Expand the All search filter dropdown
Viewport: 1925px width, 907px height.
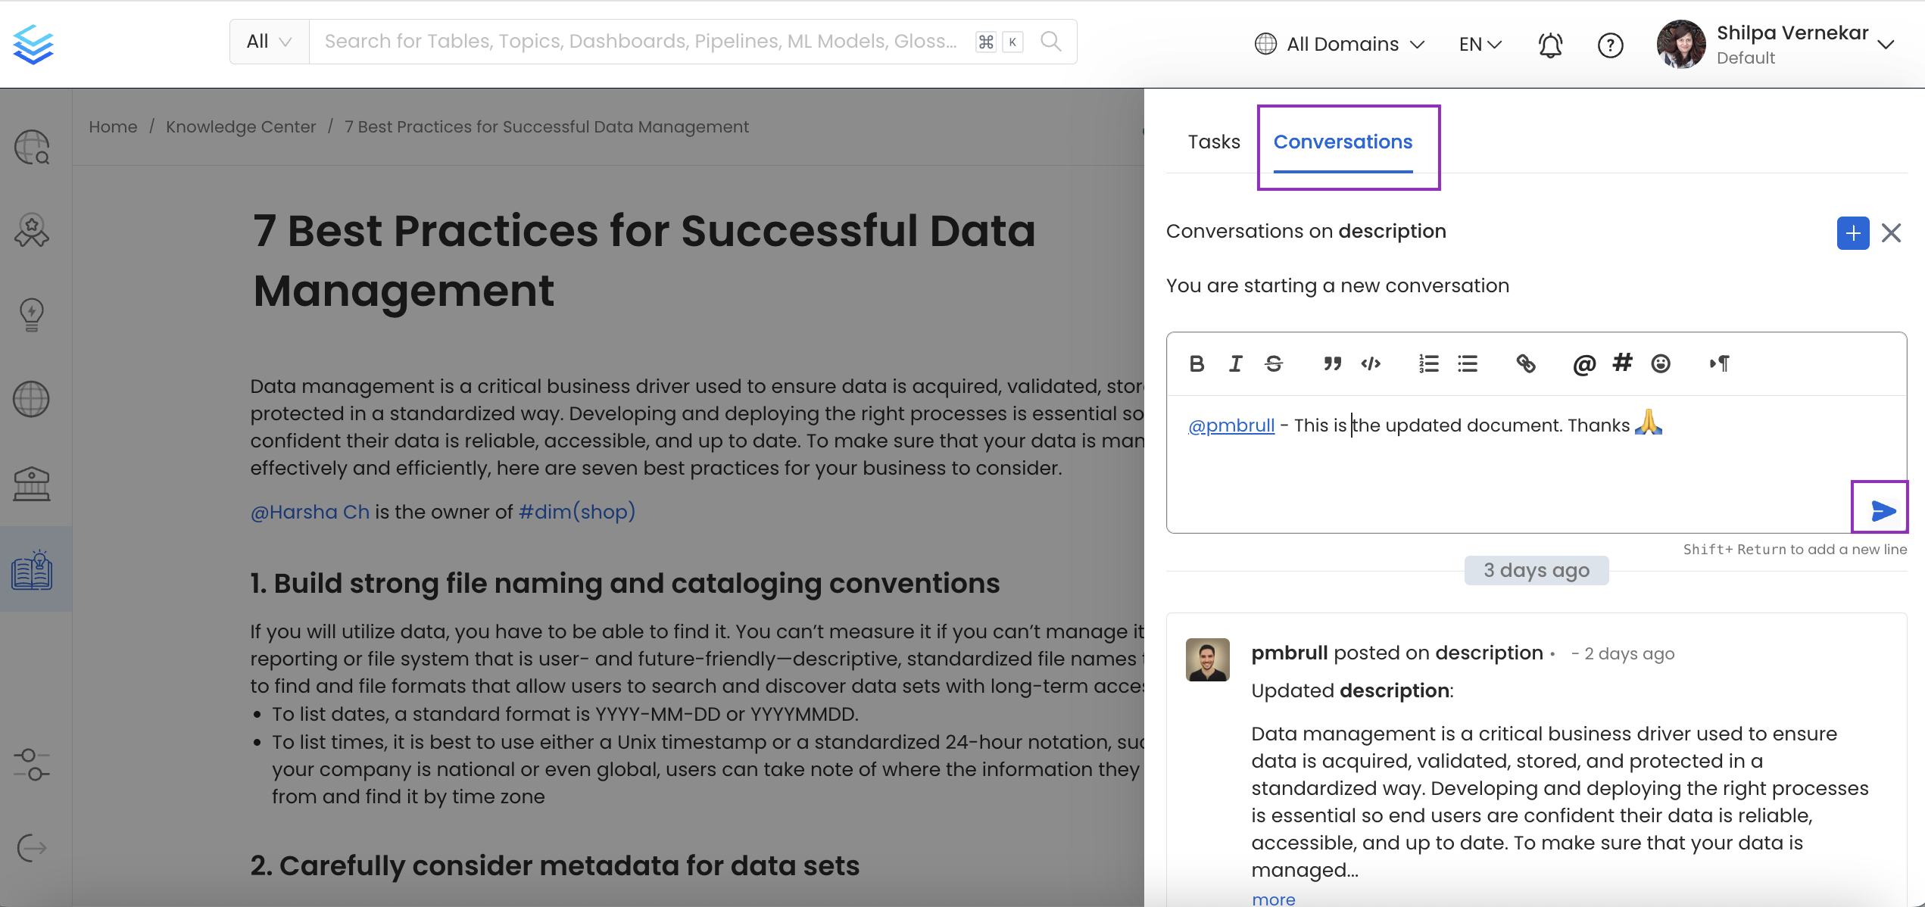(269, 42)
